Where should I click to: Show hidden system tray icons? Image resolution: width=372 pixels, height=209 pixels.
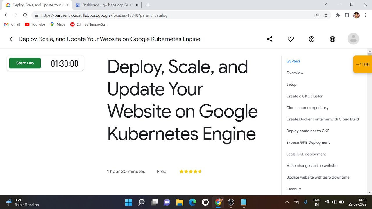[x=287, y=202]
